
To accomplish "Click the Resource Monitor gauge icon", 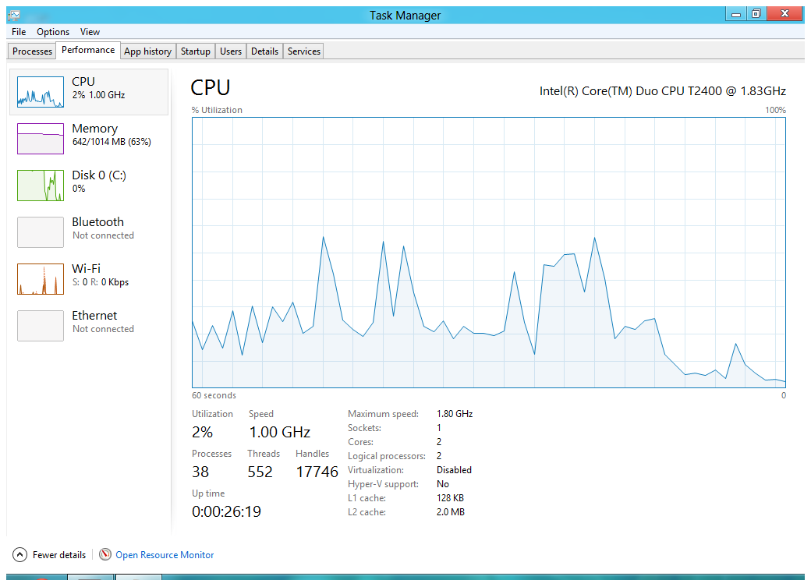I will tap(105, 555).
